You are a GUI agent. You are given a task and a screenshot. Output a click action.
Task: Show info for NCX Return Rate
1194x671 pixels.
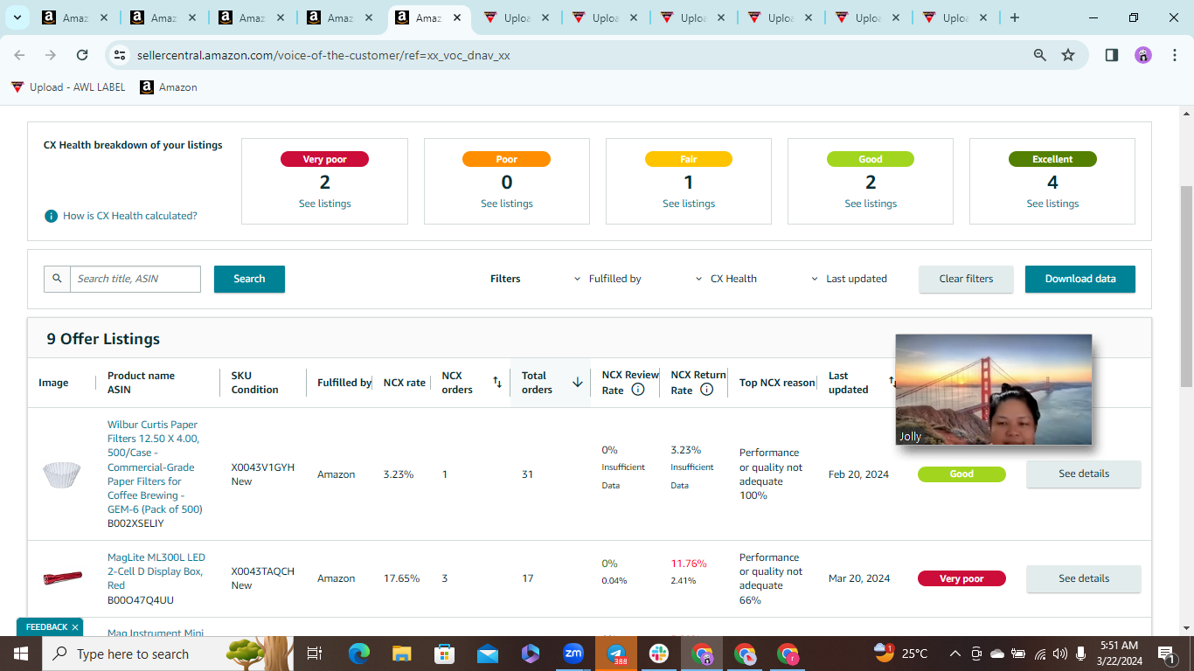tap(706, 390)
